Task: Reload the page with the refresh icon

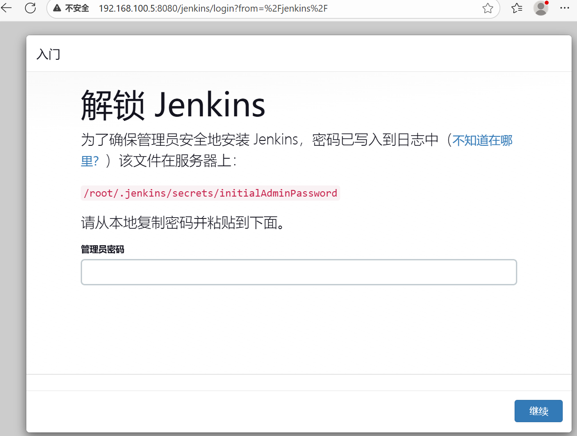Action: point(30,8)
